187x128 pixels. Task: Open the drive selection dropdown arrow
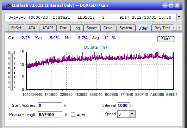coord(179,17)
